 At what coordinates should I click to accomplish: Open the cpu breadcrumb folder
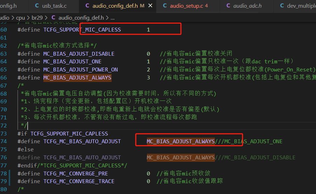point(20,18)
